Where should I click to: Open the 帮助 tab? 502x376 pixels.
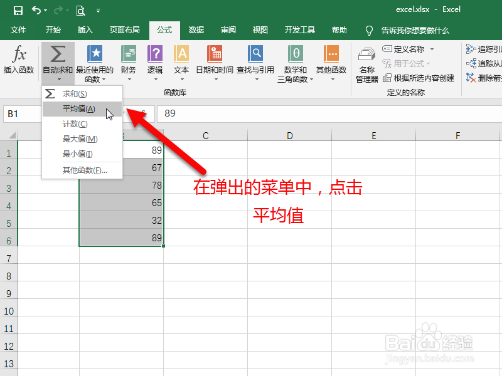pos(339,30)
